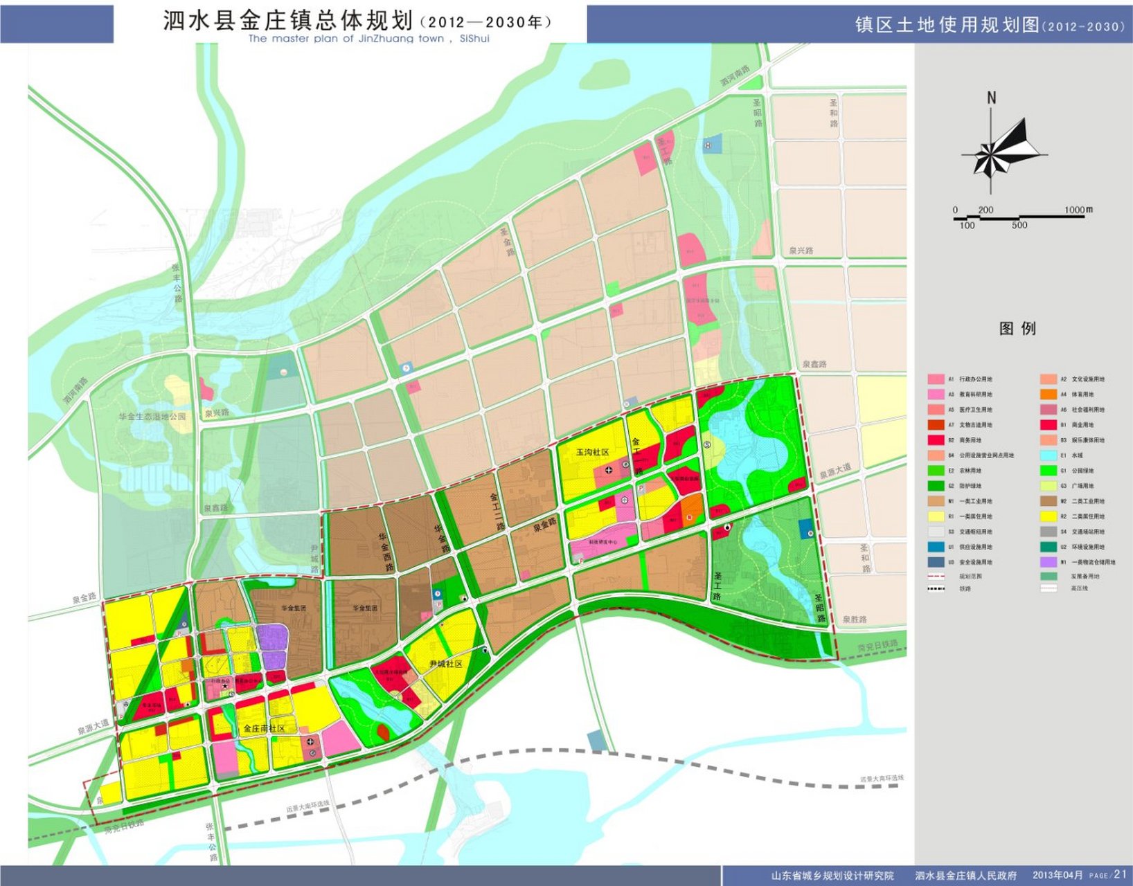Click the 山东省城乡规划设计研究院 footer text
This screenshot has height=886, width=1133.
pyautogui.click(x=832, y=876)
